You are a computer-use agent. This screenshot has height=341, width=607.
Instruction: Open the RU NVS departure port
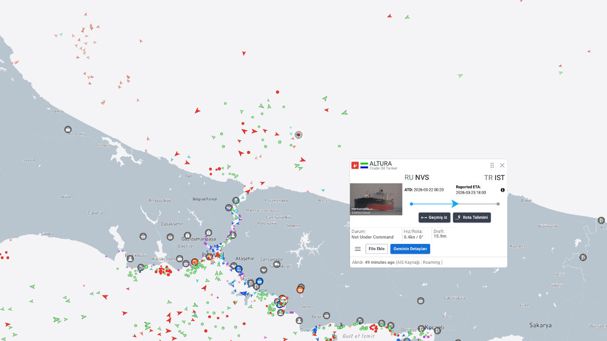click(416, 178)
